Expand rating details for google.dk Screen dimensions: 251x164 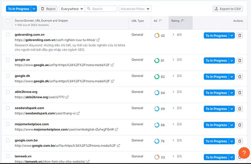click(173, 76)
